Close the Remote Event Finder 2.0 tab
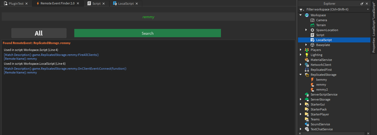The height and width of the screenshot is (135, 377). pos(78,4)
